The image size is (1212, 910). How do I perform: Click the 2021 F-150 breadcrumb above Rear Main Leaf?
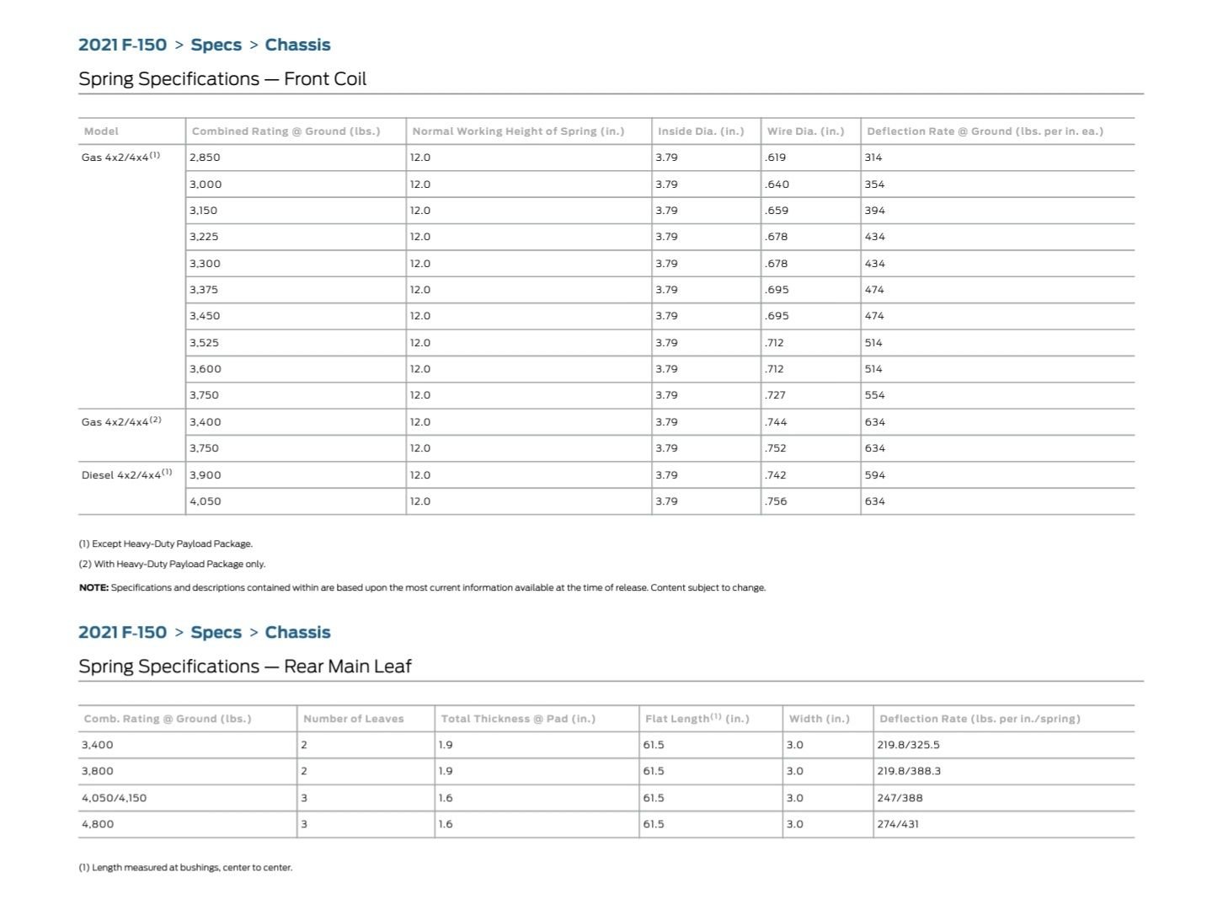122,633
